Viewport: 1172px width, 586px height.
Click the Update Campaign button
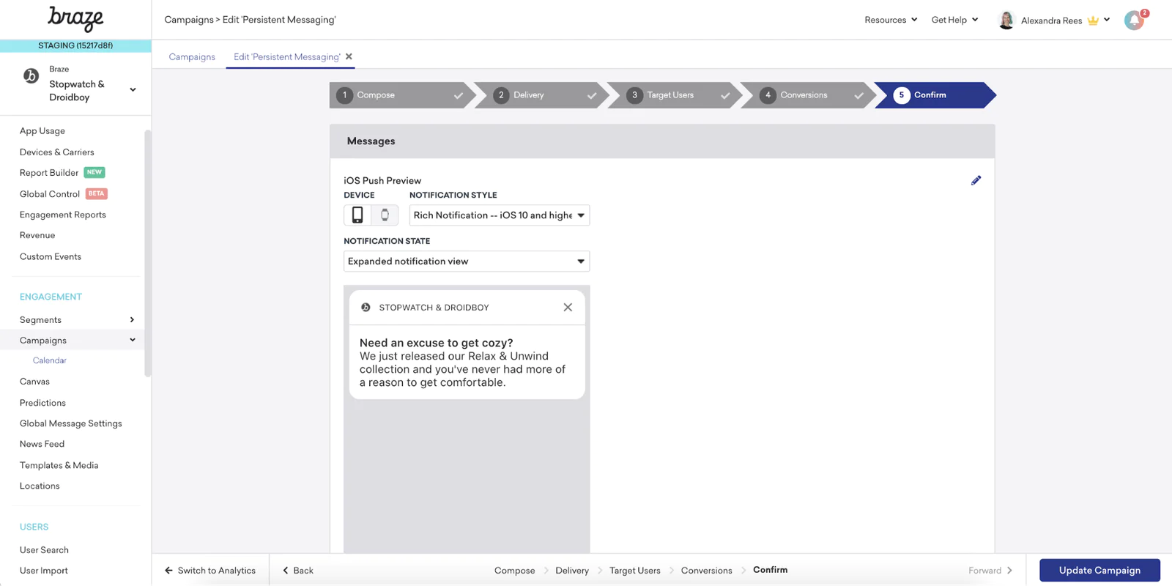[x=1099, y=570]
